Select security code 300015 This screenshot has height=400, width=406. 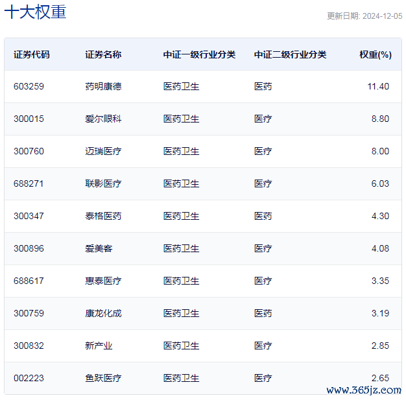29,119
